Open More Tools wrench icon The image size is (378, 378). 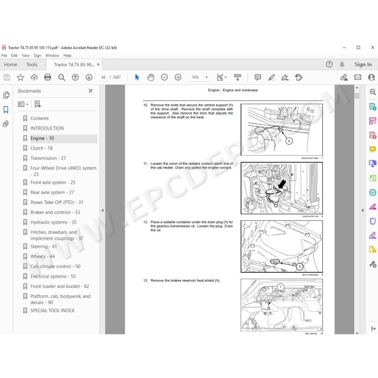[x=373, y=264]
